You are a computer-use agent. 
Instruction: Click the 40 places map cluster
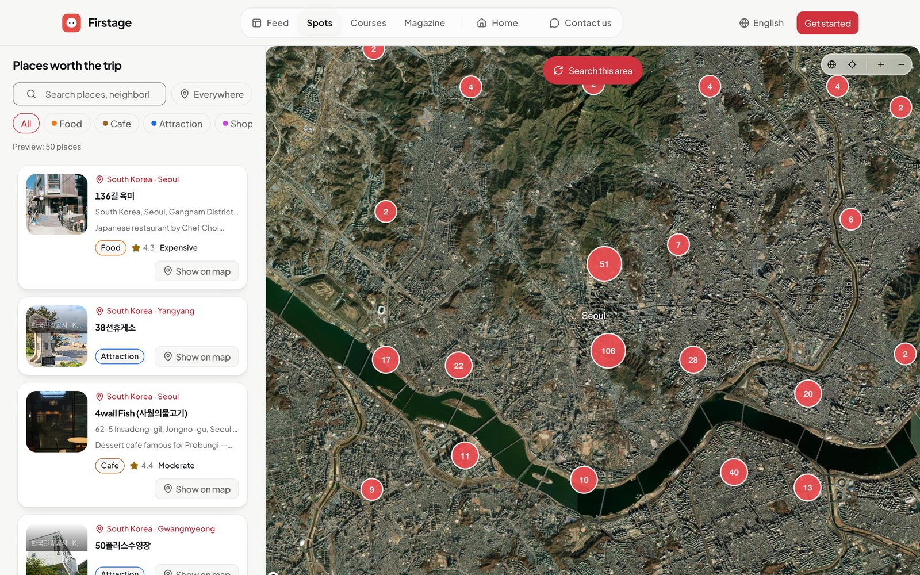click(734, 472)
